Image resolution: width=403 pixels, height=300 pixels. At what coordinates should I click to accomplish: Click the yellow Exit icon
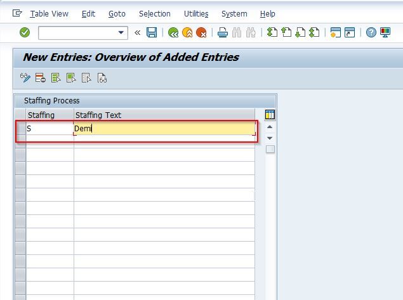187,32
